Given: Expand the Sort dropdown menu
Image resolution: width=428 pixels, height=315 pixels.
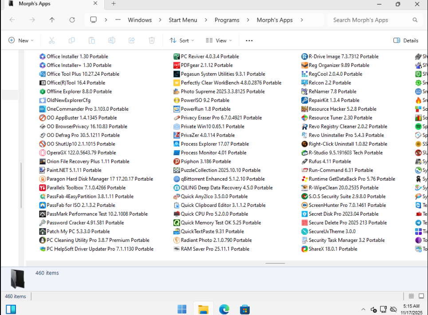Looking at the screenshot, I should (x=182, y=40).
